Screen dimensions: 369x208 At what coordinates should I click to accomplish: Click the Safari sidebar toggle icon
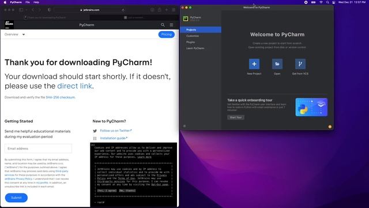[21, 10]
